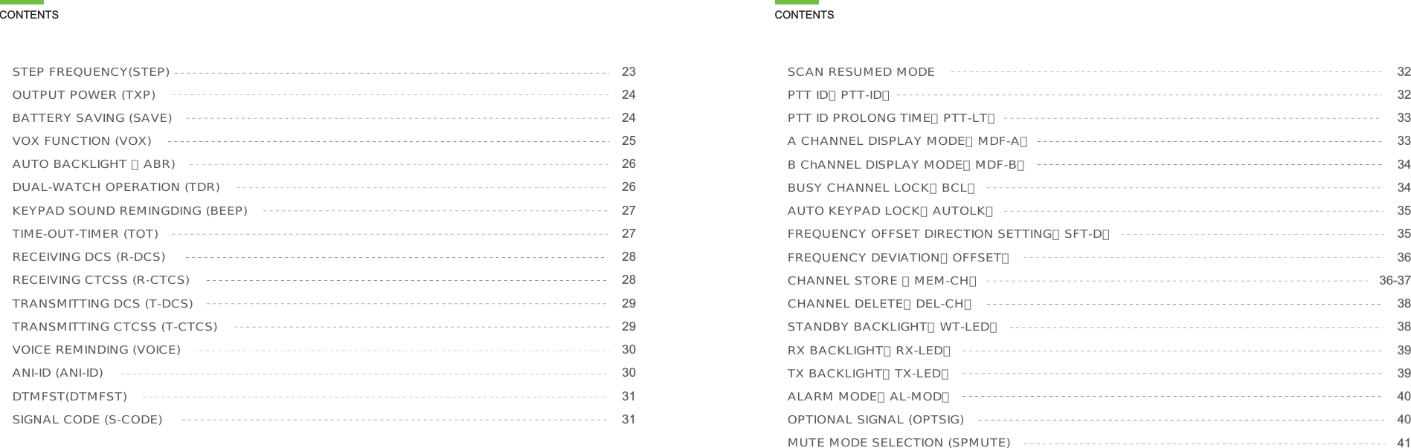Select RECEIVING CTCSS (R-CTCS) entry
Screen dimensions: 1411x448
[101, 280]
